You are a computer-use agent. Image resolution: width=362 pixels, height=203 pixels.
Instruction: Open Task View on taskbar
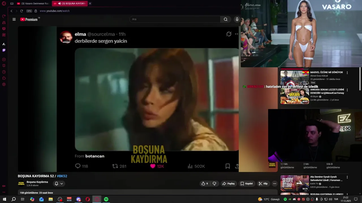click(x=23, y=199)
